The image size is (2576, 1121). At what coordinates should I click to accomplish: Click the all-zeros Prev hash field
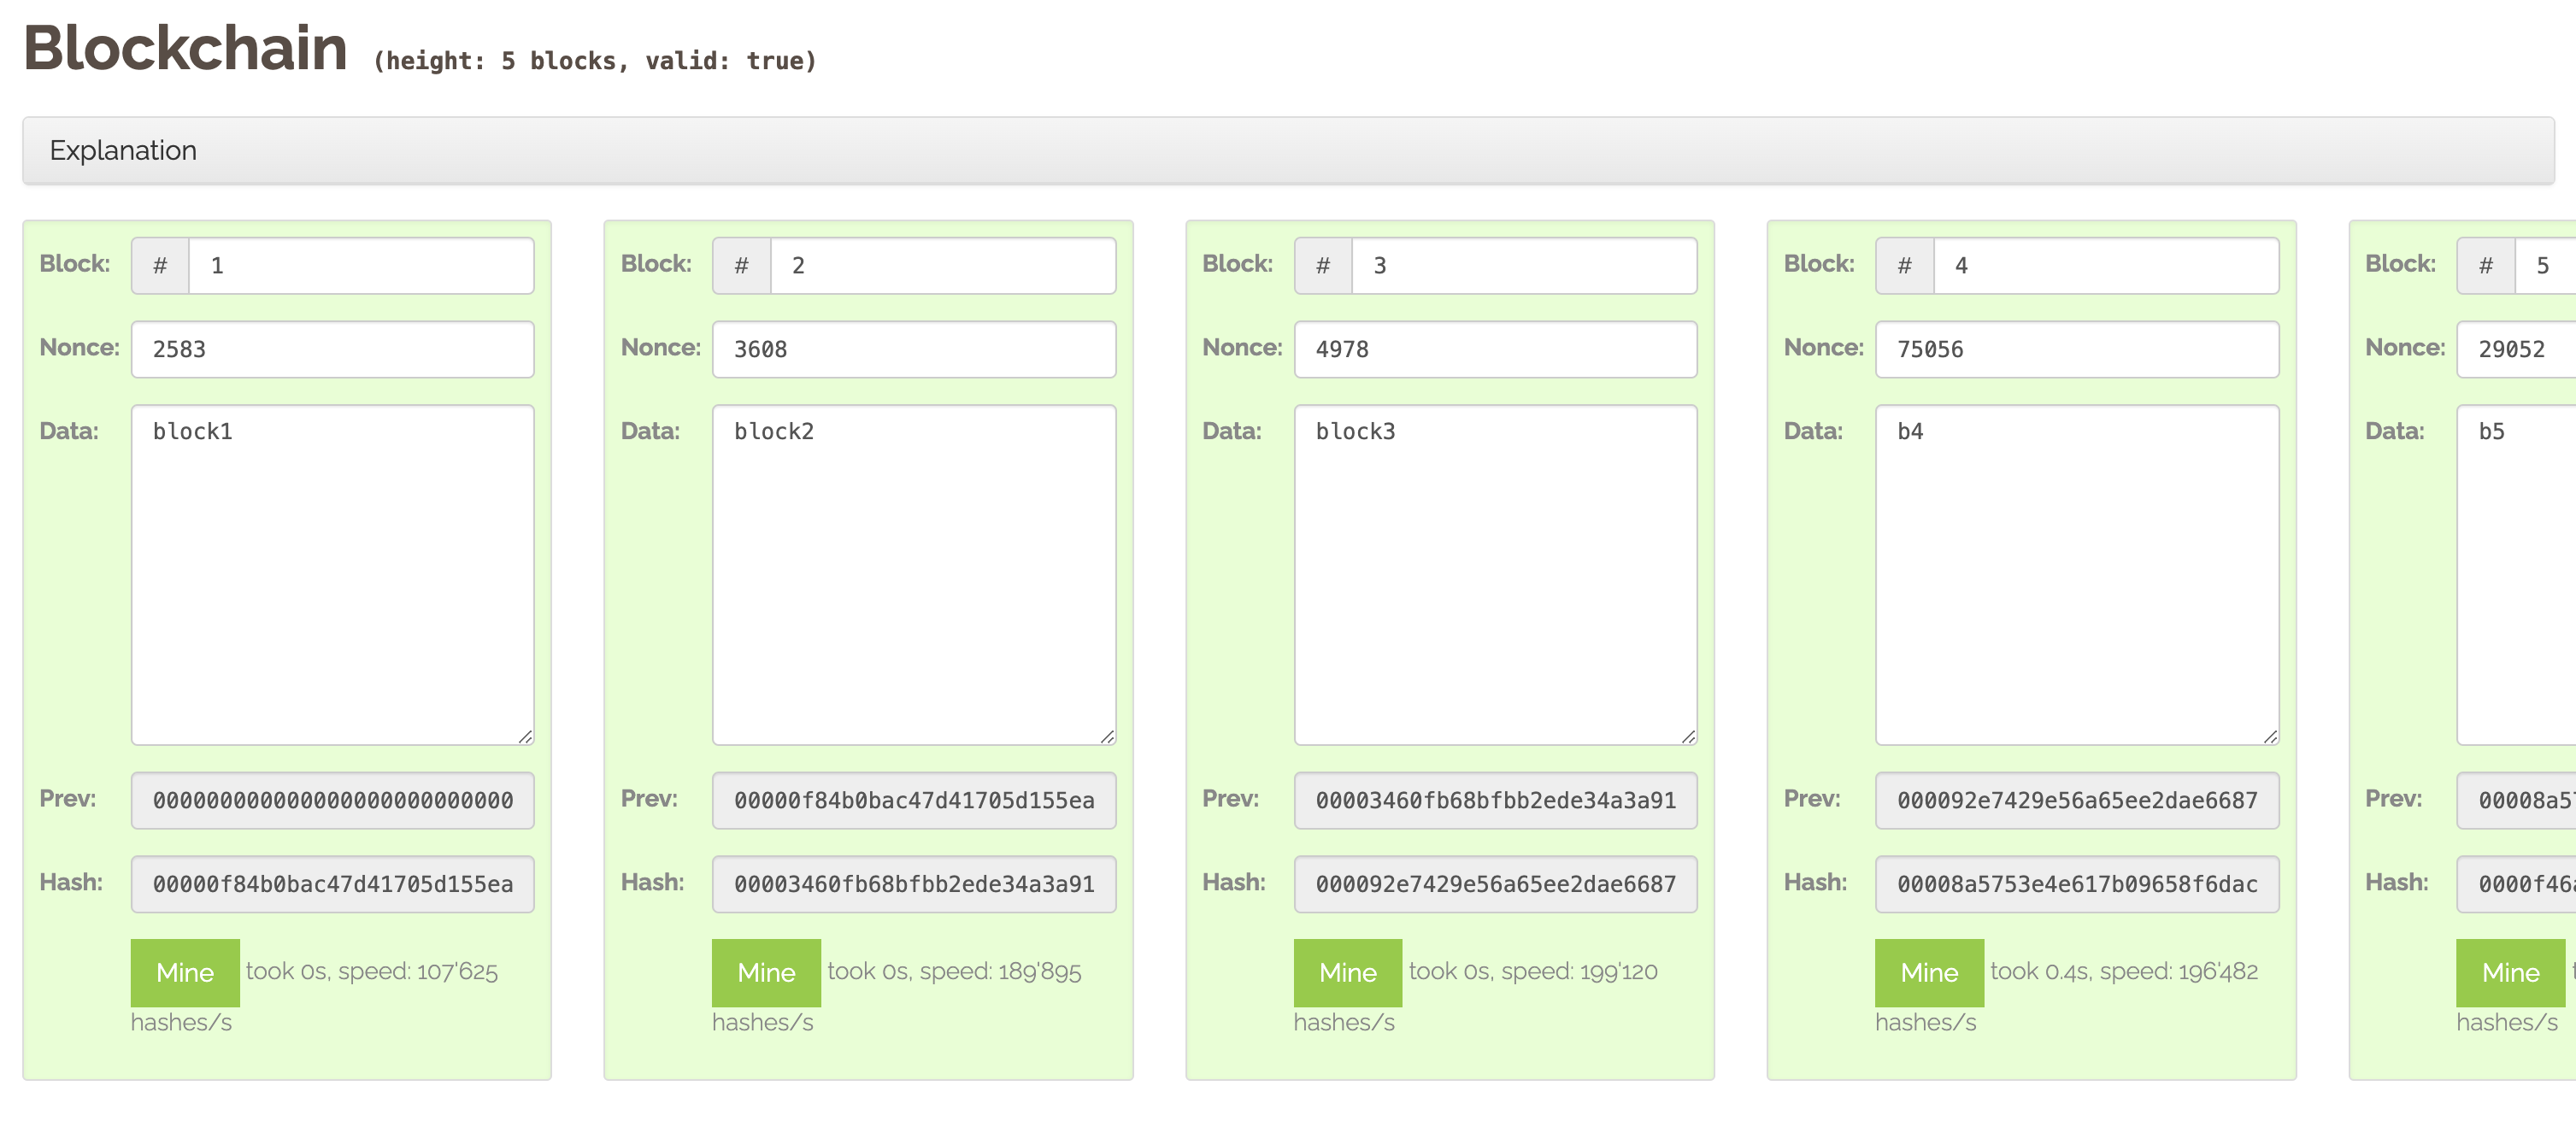[332, 800]
